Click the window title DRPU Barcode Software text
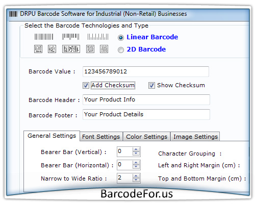Screen dimensions: 255x204 (x=104, y=14)
